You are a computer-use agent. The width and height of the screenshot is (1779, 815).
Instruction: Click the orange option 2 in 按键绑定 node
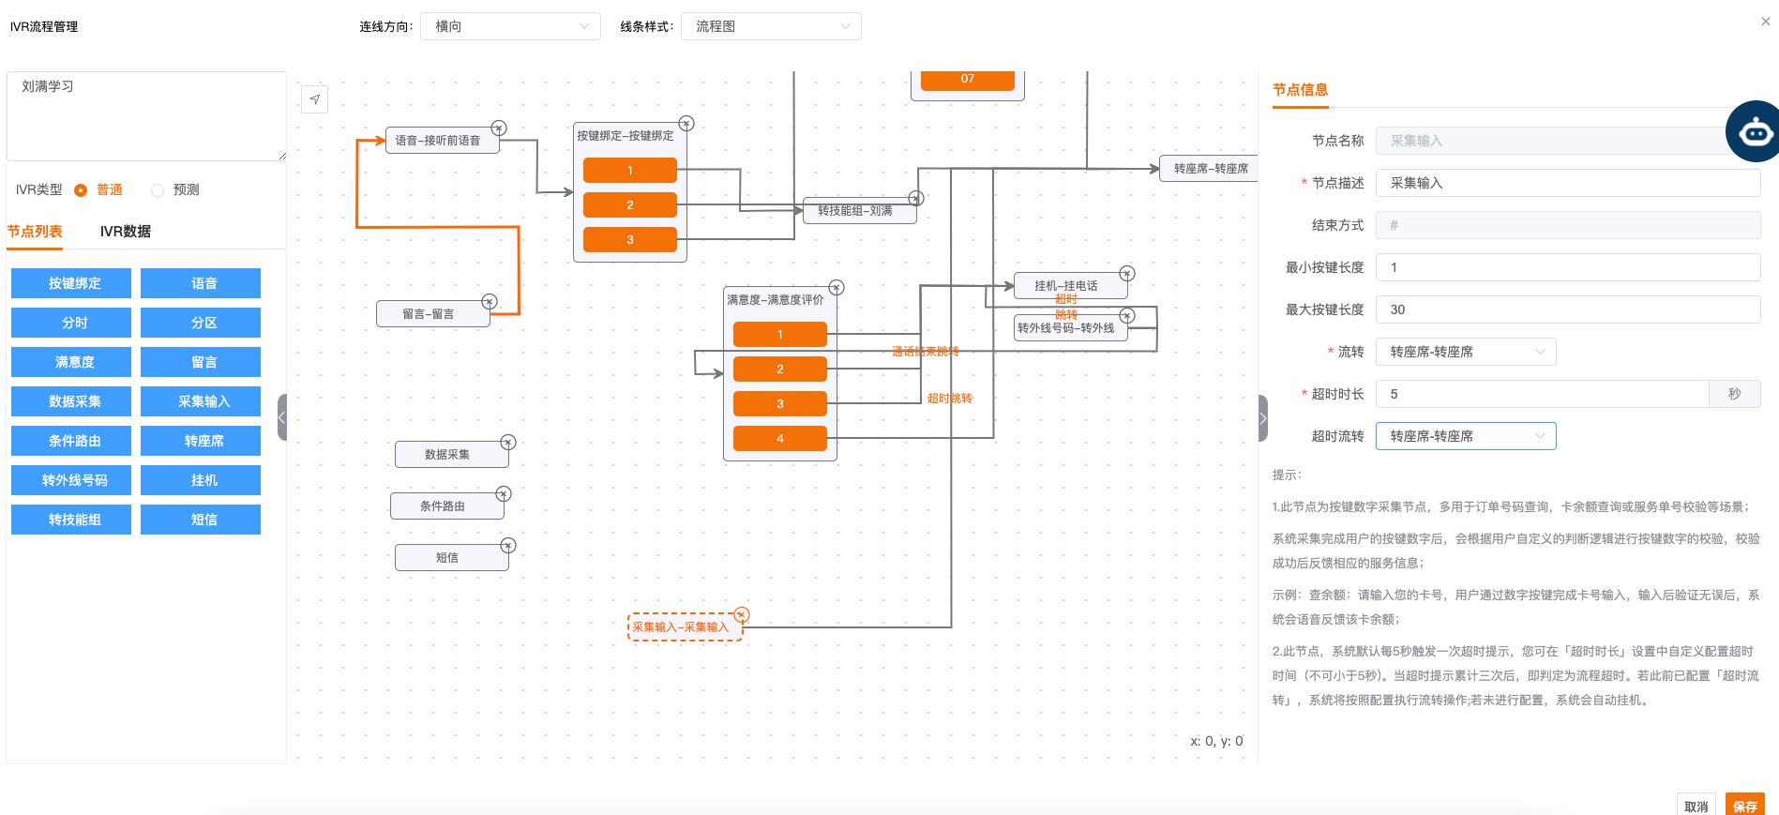pos(629,205)
